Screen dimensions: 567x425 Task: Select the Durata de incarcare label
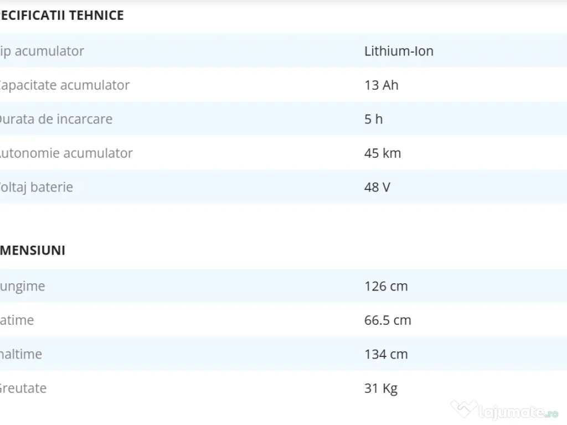pyautogui.click(x=55, y=119)
